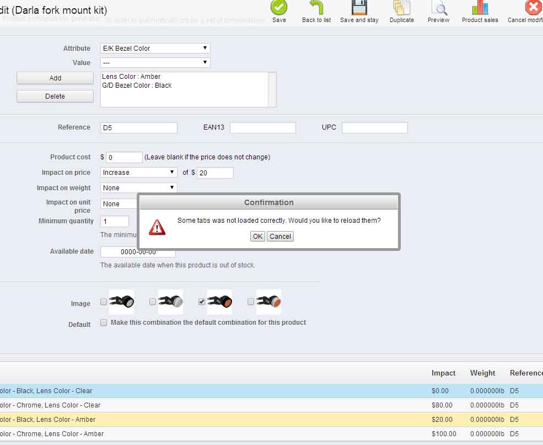Click the $80.00 impact cell
The image size is (543, 445).
pos(442,405)
